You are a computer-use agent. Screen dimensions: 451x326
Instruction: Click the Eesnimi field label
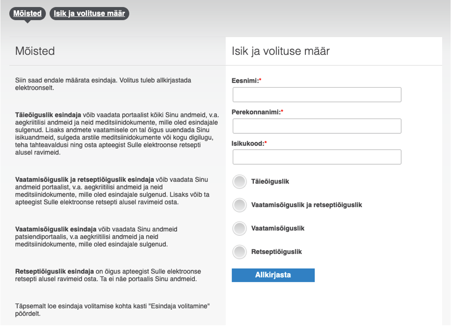(x=246, y=81)
